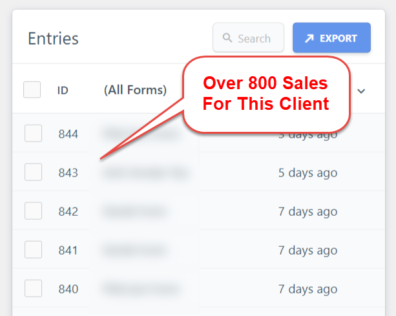Image resolution: width=396 pixels, height=316 pixels.
Task: Open entry with ID 844
Action: [x=68, y=134]
